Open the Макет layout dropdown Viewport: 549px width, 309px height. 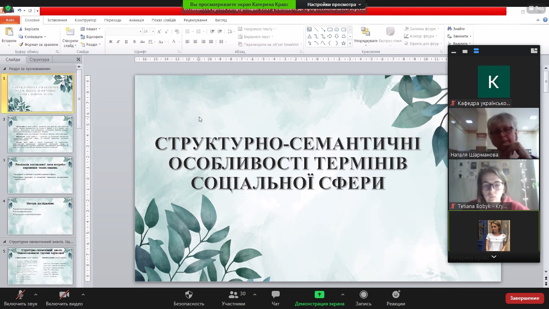click(90, 29)
